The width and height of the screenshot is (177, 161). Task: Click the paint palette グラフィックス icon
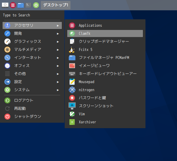tap(7, 42)
